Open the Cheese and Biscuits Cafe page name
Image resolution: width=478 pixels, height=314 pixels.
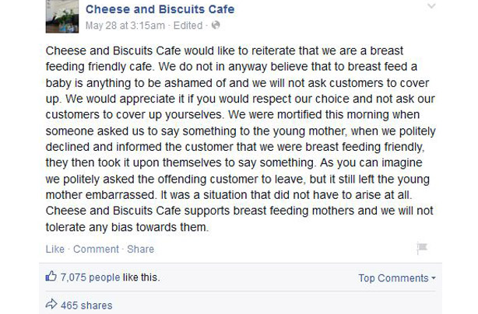click(160, 9)
